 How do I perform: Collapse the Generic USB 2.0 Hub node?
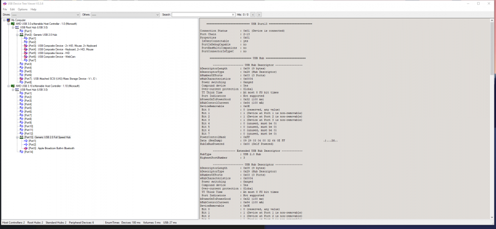point(17,35)
